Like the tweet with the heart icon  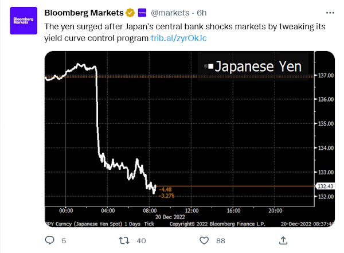coord(204,240)
